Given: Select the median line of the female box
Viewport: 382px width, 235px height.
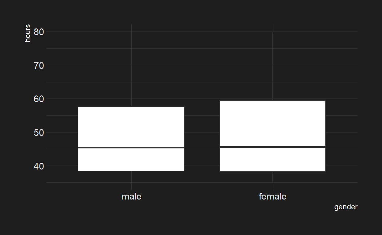Looking at the screenshot, I should [272, 147].
